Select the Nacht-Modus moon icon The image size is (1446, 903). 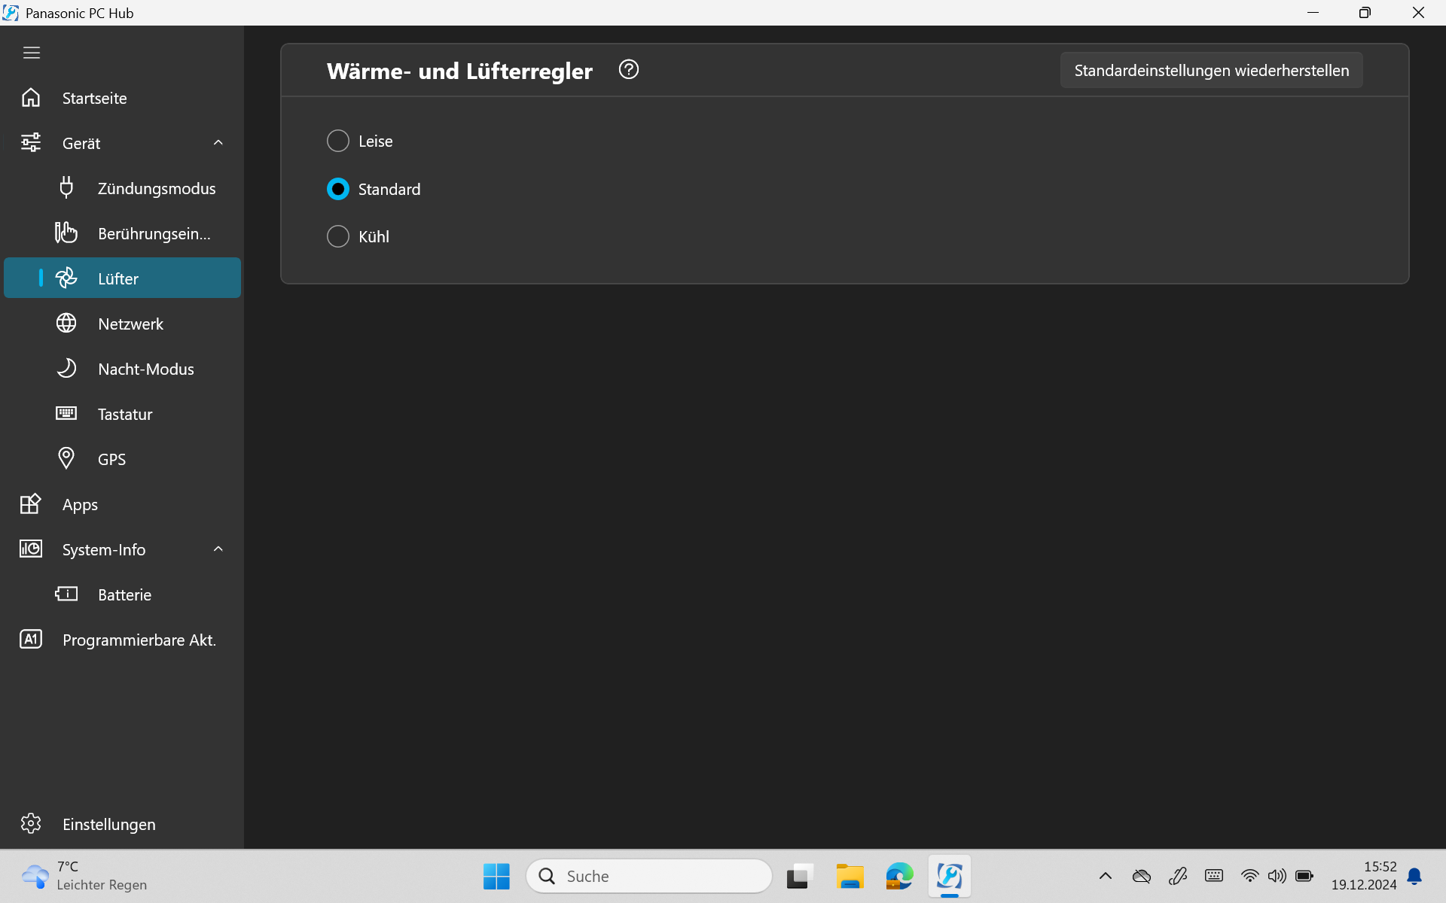point(66,368)
